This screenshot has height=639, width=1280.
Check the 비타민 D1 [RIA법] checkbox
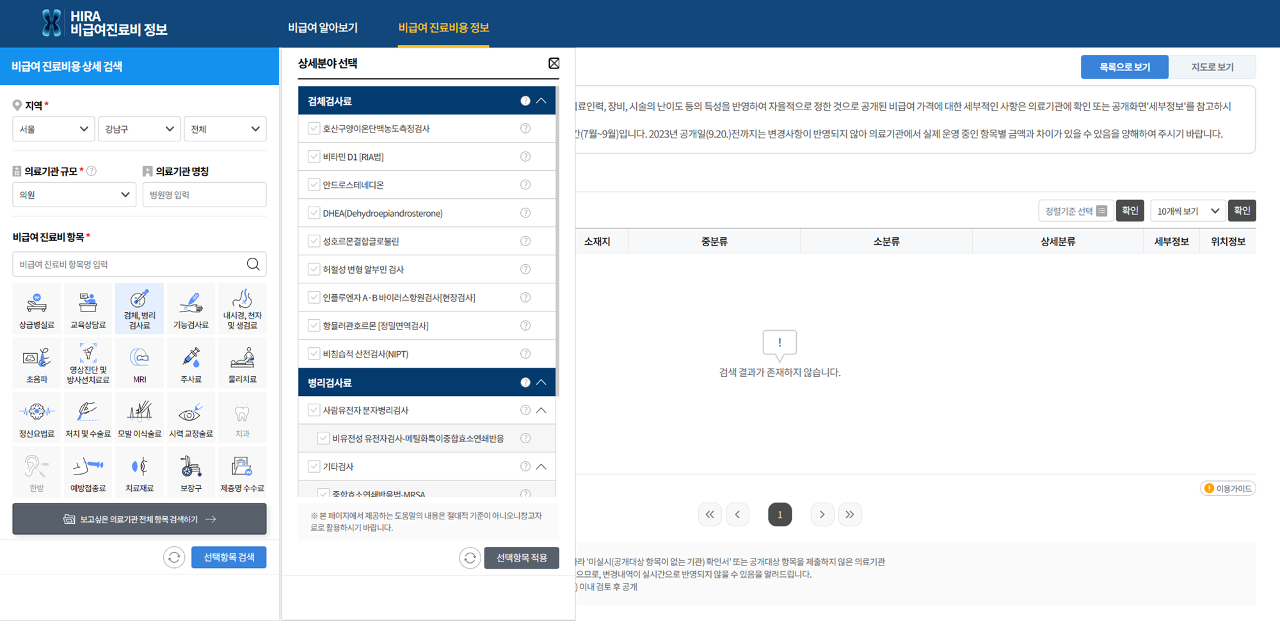click(x=314, y=156)
